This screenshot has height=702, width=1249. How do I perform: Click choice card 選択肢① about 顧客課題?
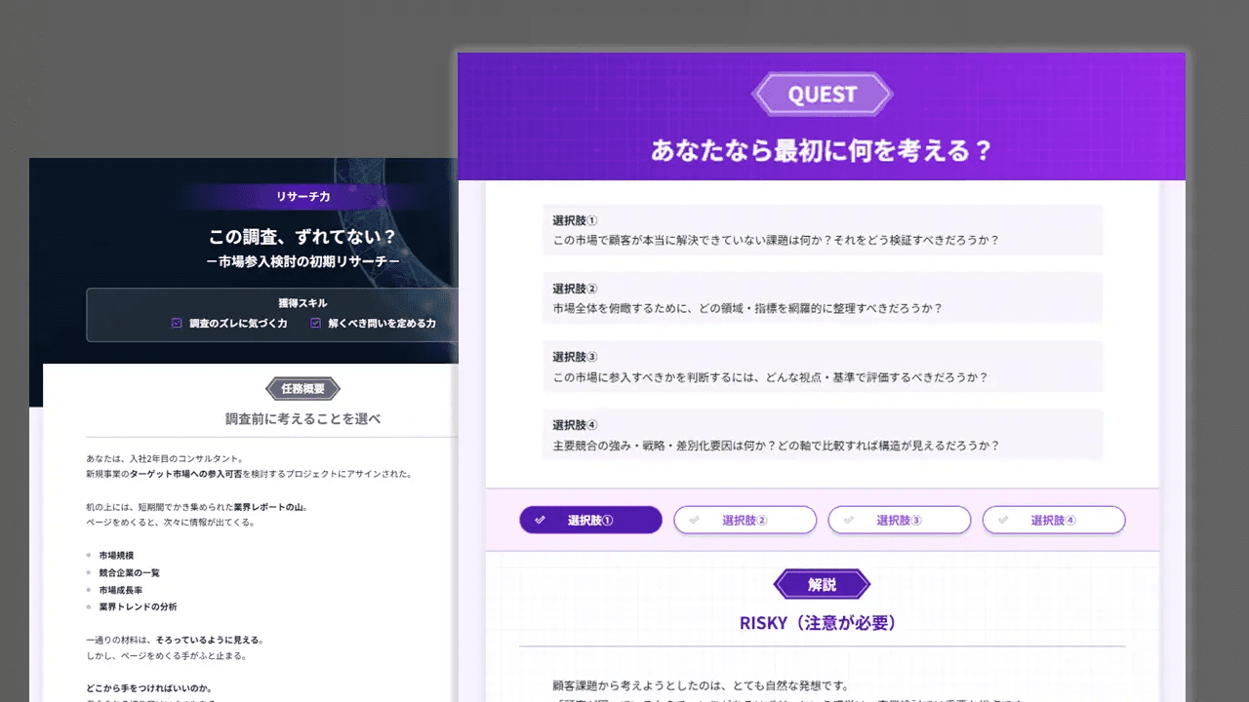click(x=823, y=230)
